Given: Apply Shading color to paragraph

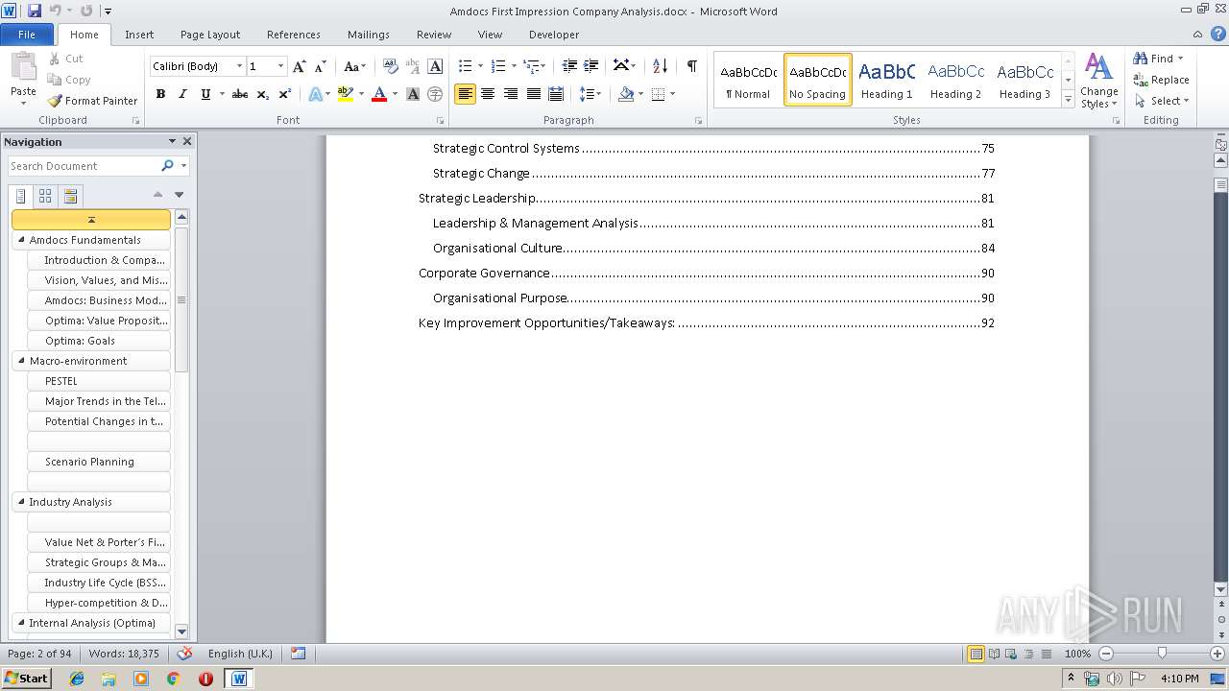Looking at the screenshot, I should coord(626,94).
